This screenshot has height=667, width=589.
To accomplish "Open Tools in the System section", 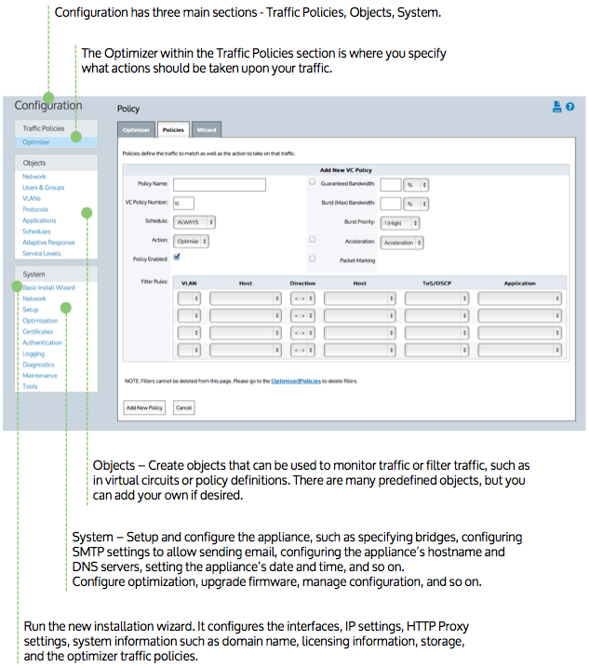I will point(30,387).
